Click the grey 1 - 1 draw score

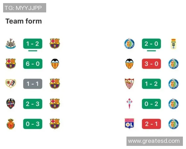coord(33,84)
